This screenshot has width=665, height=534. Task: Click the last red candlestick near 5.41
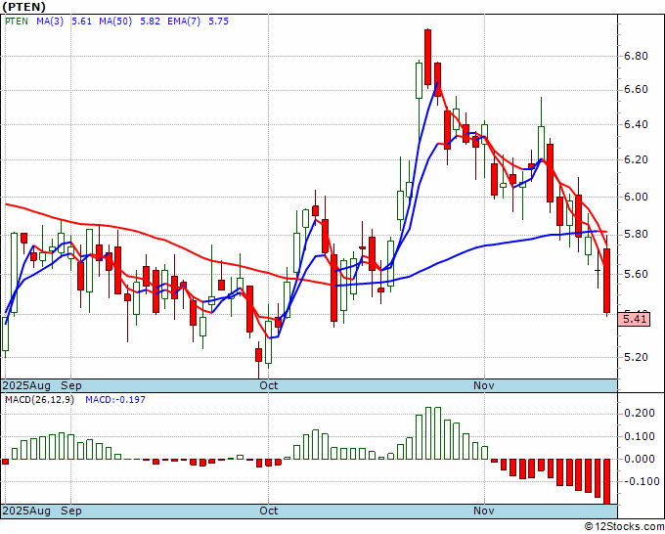(607, 281)
